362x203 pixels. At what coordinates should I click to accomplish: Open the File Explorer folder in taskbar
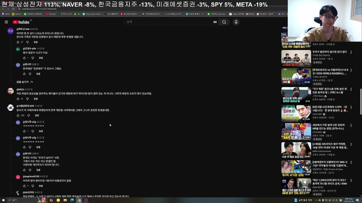point(65,200)
